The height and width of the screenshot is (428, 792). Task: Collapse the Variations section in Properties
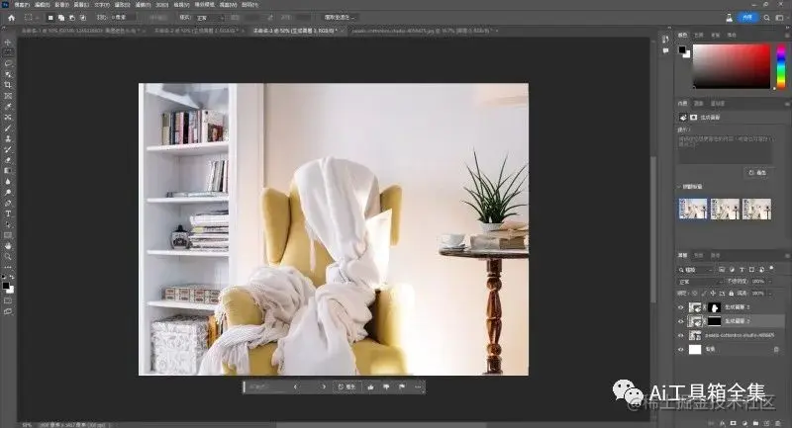pos(679,187)
